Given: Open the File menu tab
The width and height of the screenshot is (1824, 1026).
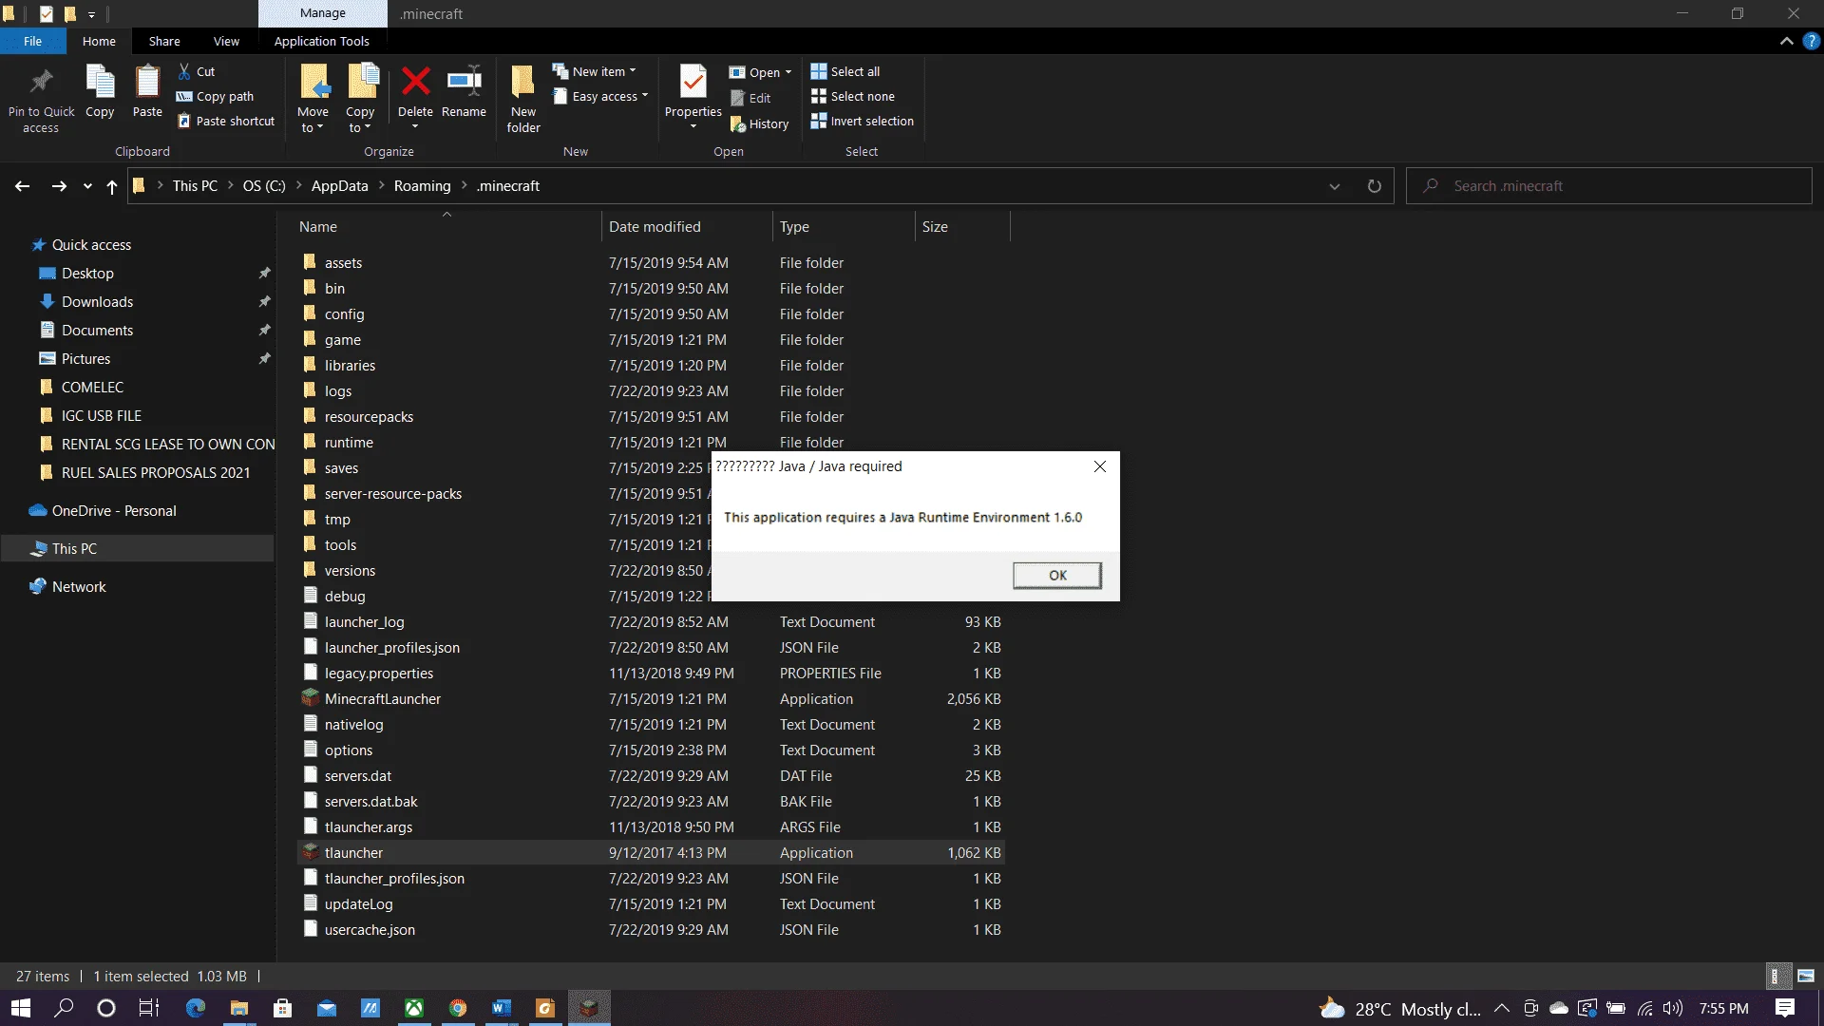Looking at the screenshot, I should click(33, 41).
